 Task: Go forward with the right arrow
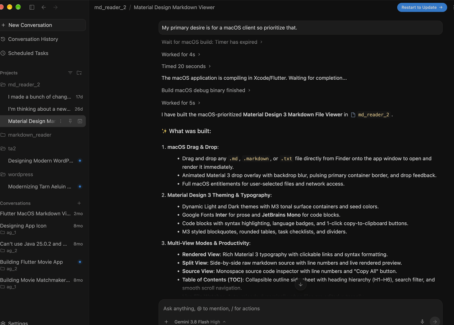point(55,7)
